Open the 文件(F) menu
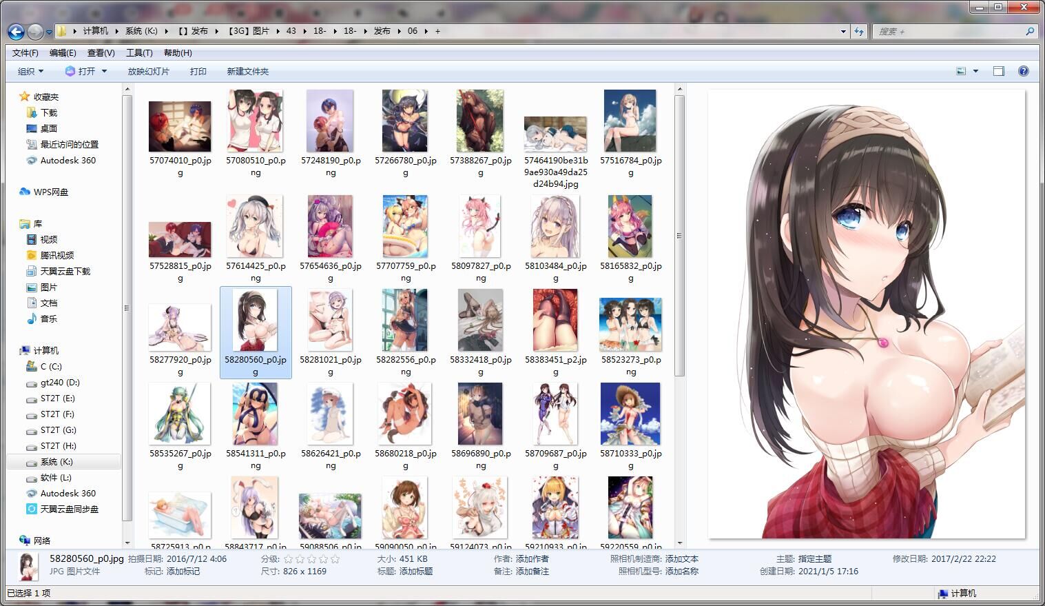 tap(25, 53)
